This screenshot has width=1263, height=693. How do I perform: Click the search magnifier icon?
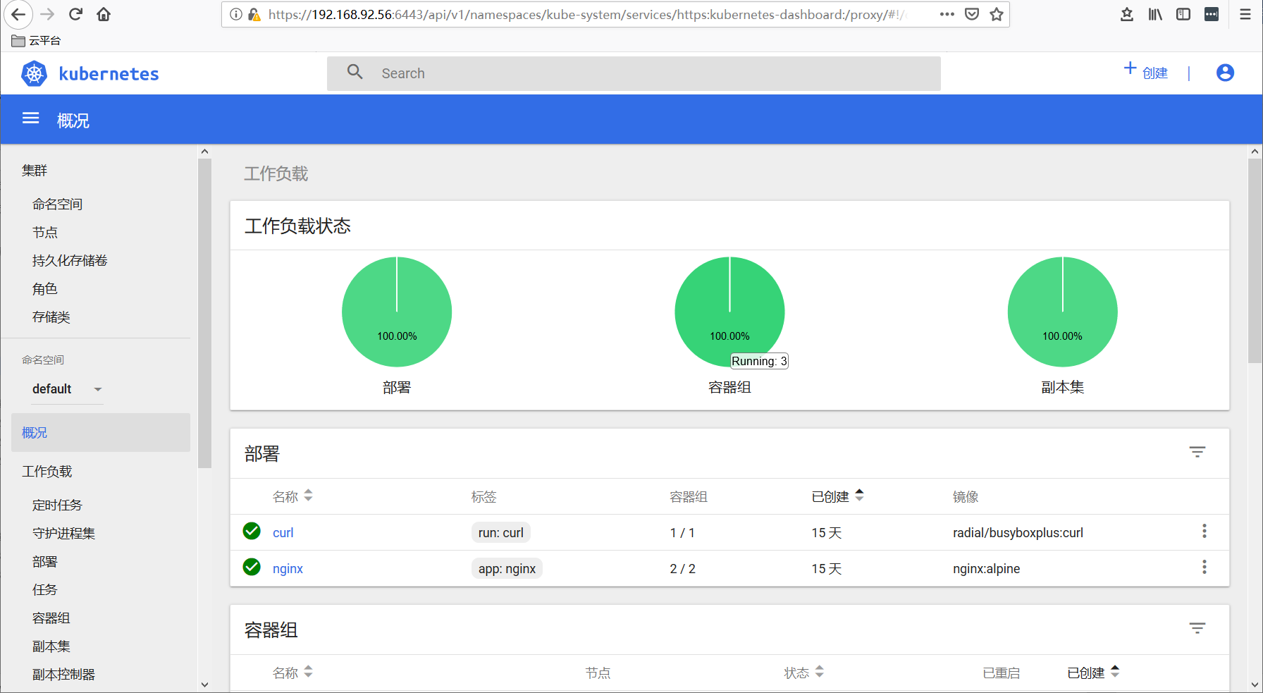pos(355,73)
